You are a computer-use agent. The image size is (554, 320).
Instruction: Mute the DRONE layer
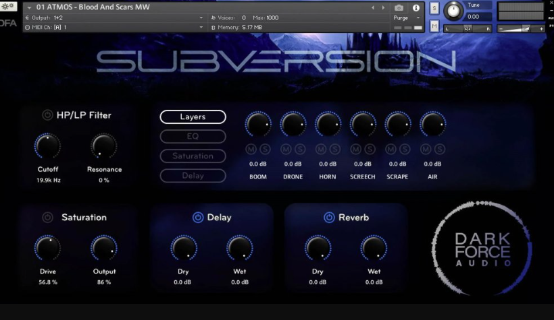[286, 150]
